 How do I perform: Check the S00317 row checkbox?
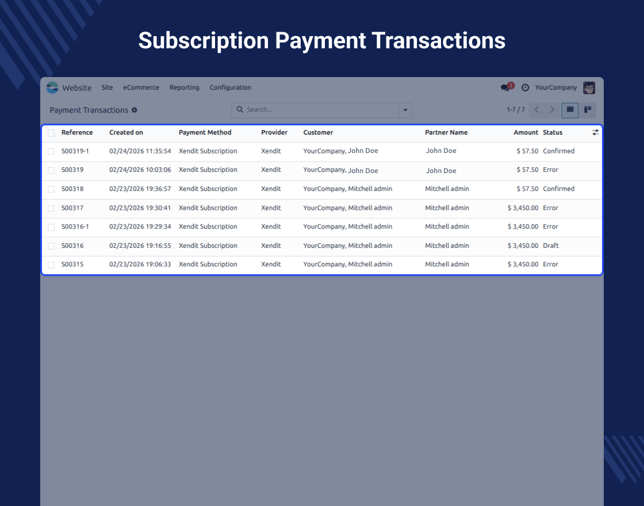coord(51,208)
